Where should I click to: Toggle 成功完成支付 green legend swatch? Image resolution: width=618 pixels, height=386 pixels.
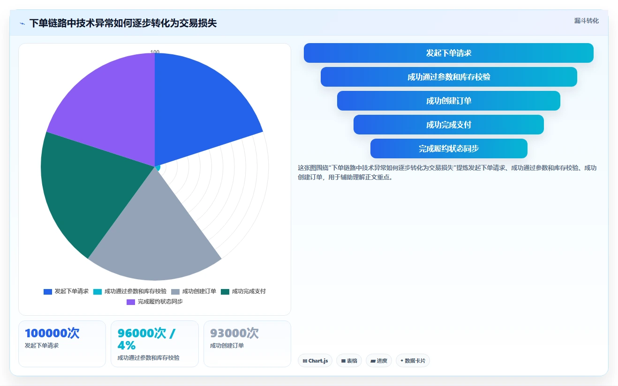[x=225, y=291]
